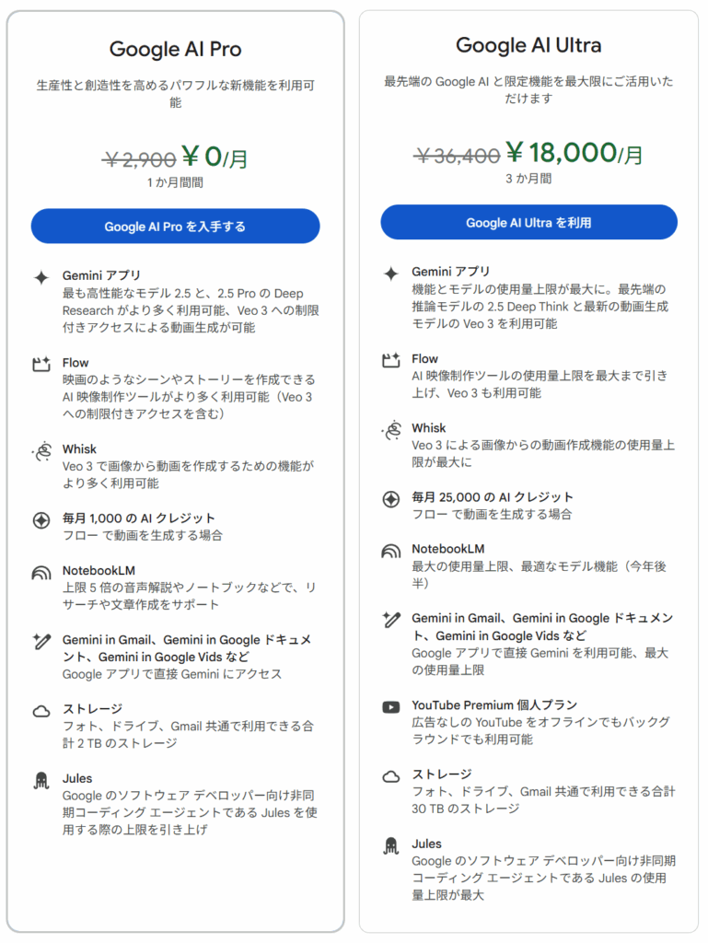Click the AI credits icon in Pro plan
The image size is (708, 943).
(41, 519)
